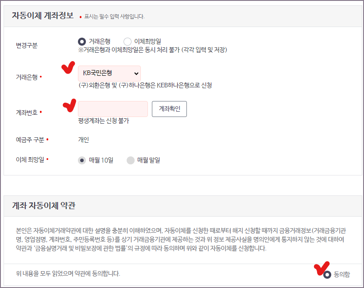This screenshot has width=364, height=288.
Task: Open the KB국민은행 bank selection dropdown
Action: [x=109, y=73]
